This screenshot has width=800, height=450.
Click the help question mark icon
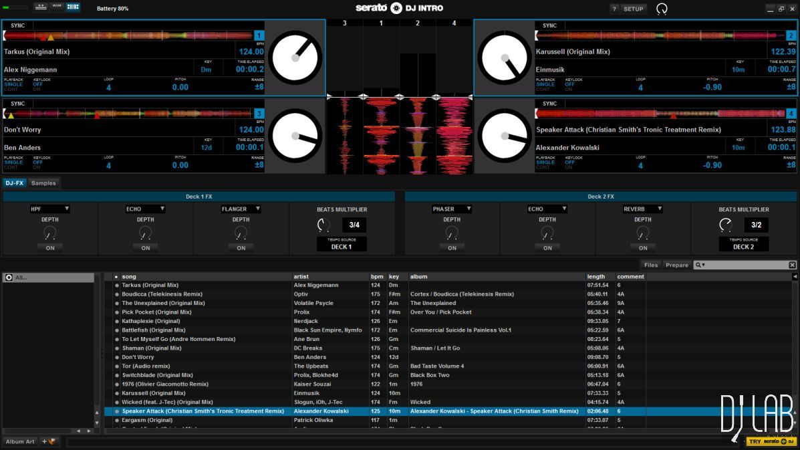[614, 9]
